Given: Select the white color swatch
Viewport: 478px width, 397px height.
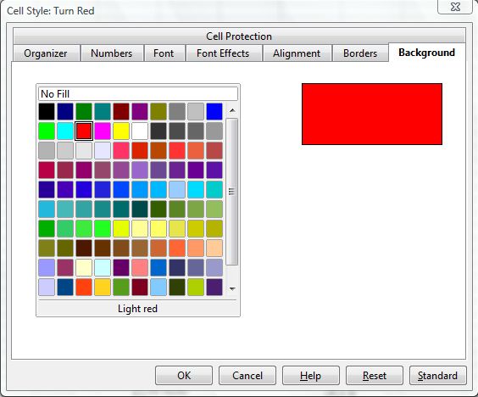Looking at the screenshot, I should [140, 131].
